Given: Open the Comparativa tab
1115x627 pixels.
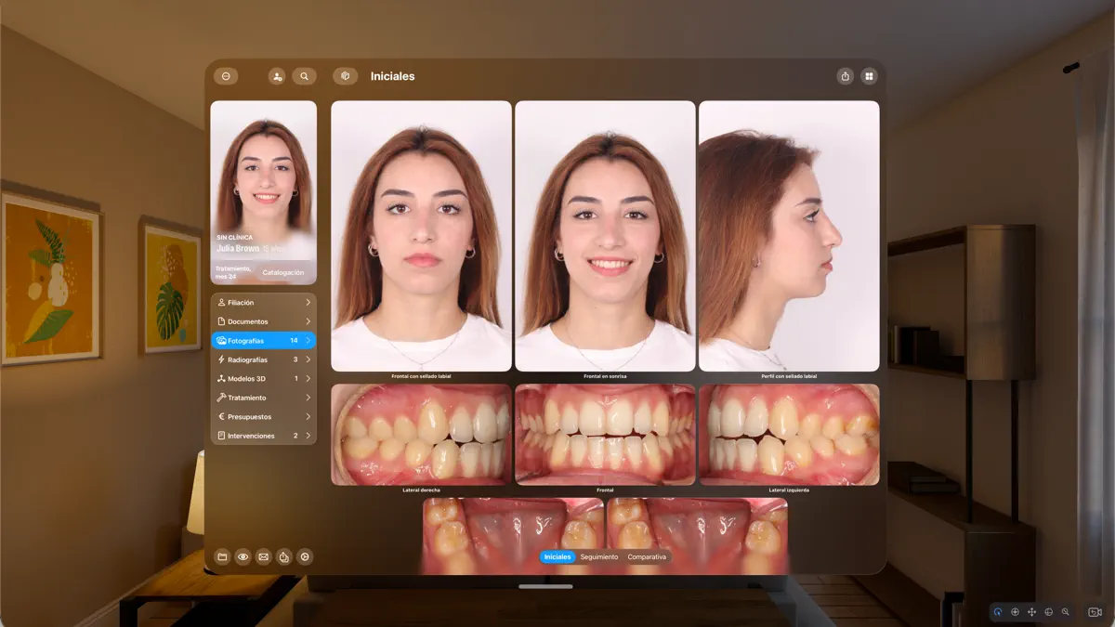Looking at the screenshot, I should (x=647, y=557).
